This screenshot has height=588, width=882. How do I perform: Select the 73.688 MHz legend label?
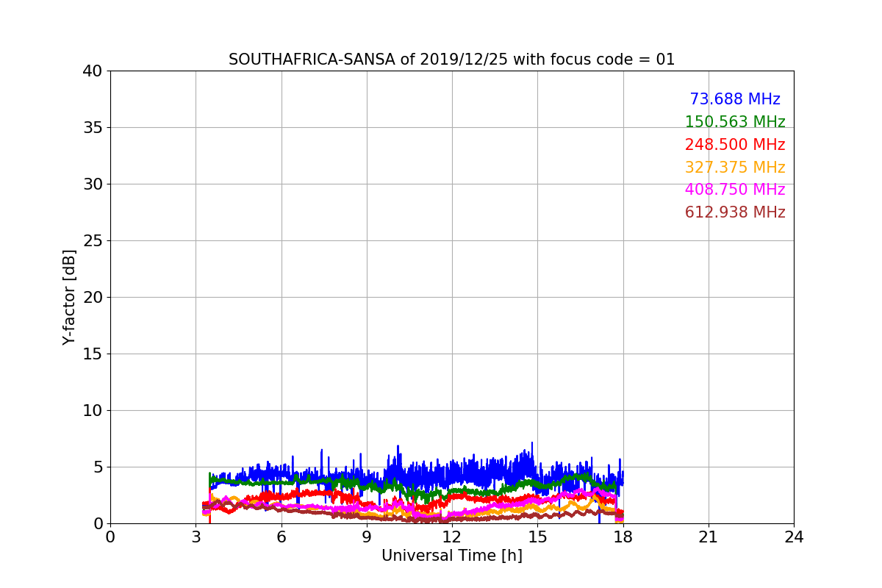(x=735, y=99)
